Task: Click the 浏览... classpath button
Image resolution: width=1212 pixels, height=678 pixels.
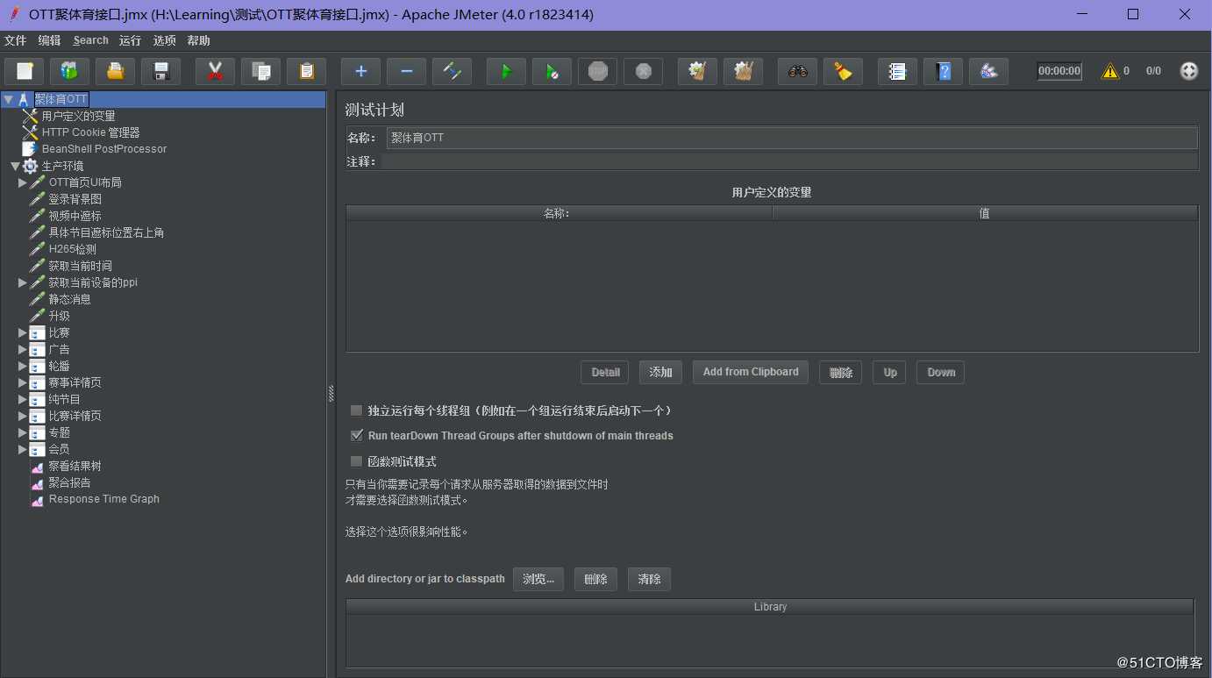Action: click(x=538, y=579)
